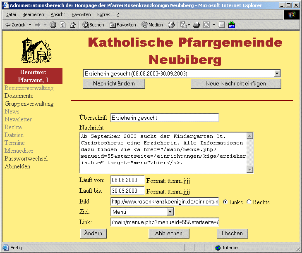Image resolution: width=302 pixels, height=253 pixels.
Task: Open the Dateien sidebar link
Action: 14,135
